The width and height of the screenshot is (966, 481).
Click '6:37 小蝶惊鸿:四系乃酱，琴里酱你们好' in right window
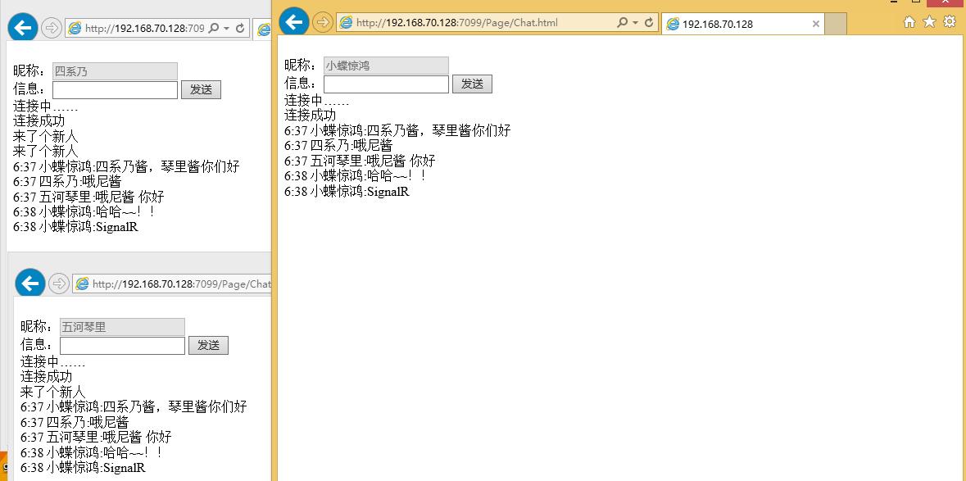(x=397, y=130)
